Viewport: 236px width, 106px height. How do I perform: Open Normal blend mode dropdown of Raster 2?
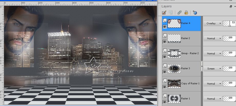click(212, 39)
